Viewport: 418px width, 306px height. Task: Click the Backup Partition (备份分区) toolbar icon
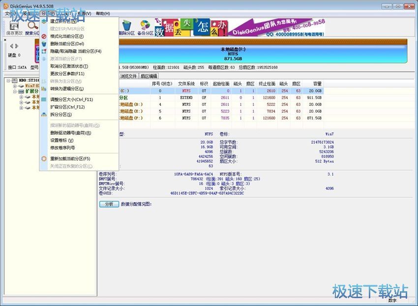[x=145, y=26]
